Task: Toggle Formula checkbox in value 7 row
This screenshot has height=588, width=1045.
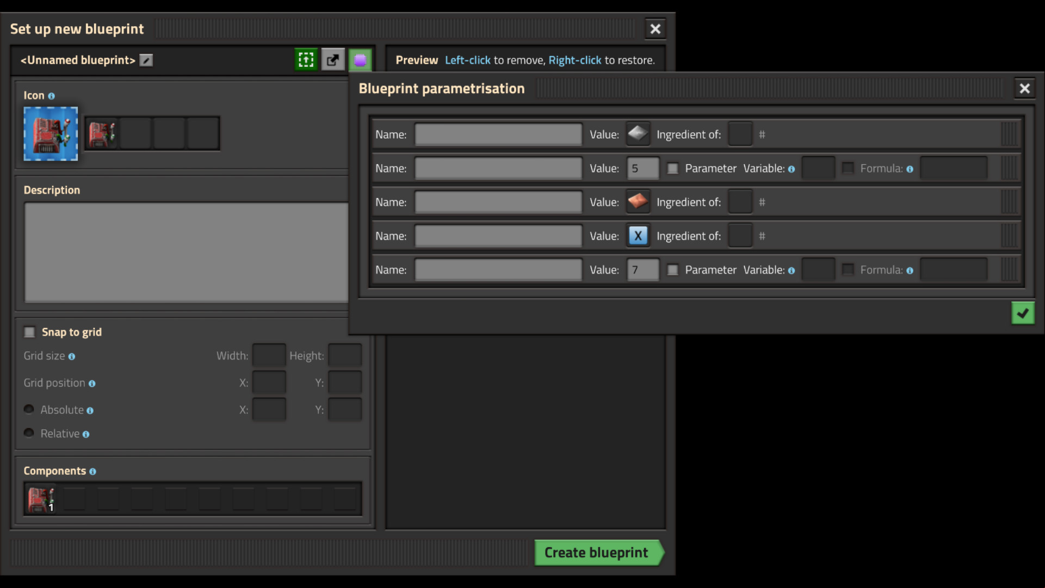Action: point(848,270)
